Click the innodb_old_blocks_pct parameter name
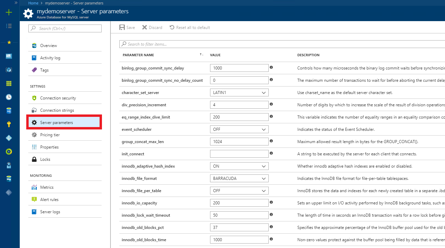Viewport: 445px width, 248px height. tap(143, 228)
